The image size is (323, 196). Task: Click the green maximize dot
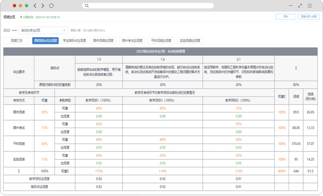26,5
